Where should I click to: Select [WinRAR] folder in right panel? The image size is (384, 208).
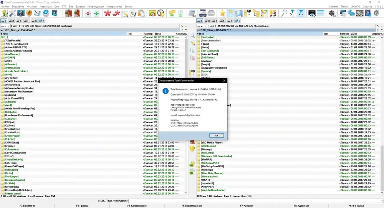(206, 160)
